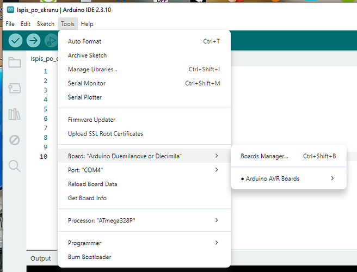Launch the Serial Plotter
Screen dimensions: 357x272
pos(144,97)
